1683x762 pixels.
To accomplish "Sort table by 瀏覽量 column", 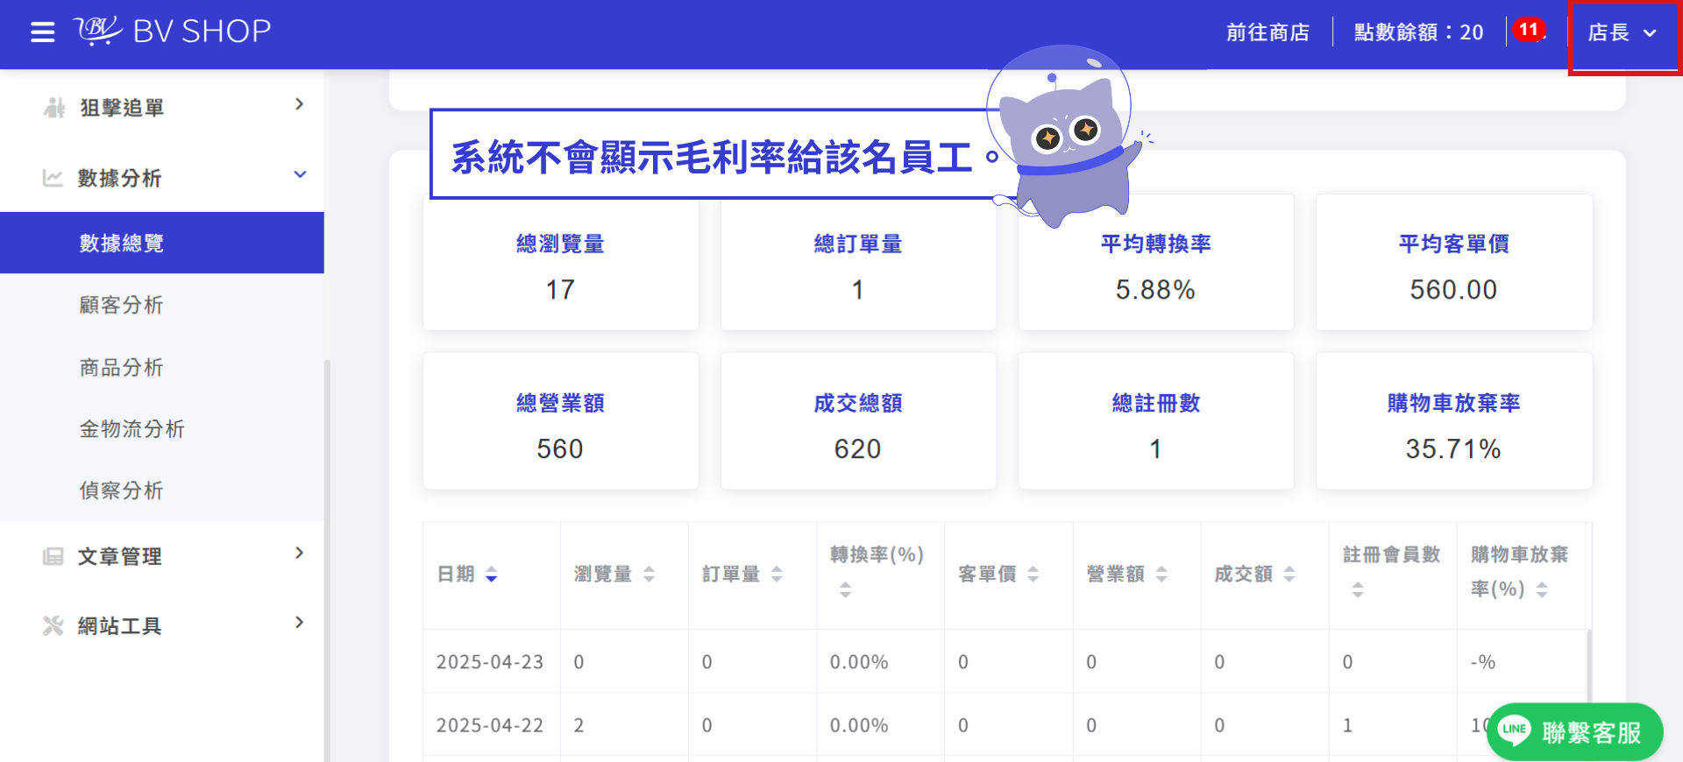I will tap(649, 574).
